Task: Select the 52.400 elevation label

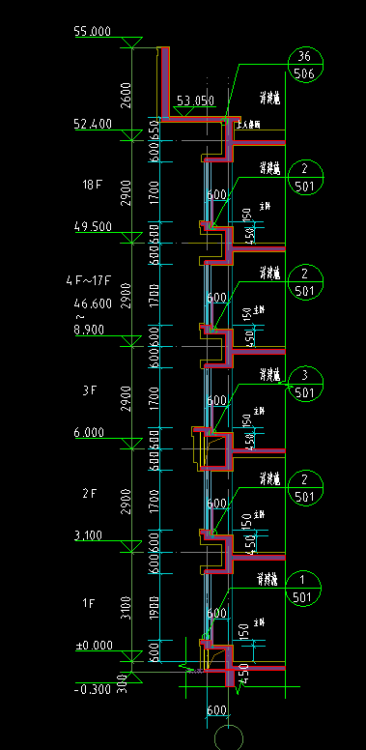Action: coord(93,125)
